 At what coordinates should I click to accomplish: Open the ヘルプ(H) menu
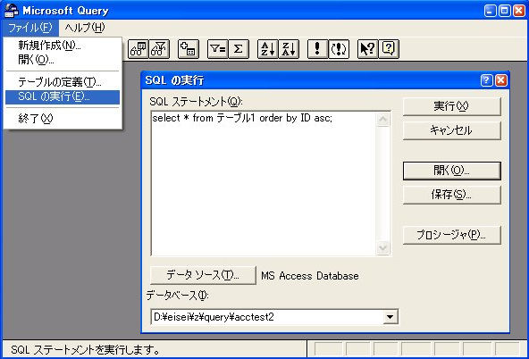pos(85,28)
